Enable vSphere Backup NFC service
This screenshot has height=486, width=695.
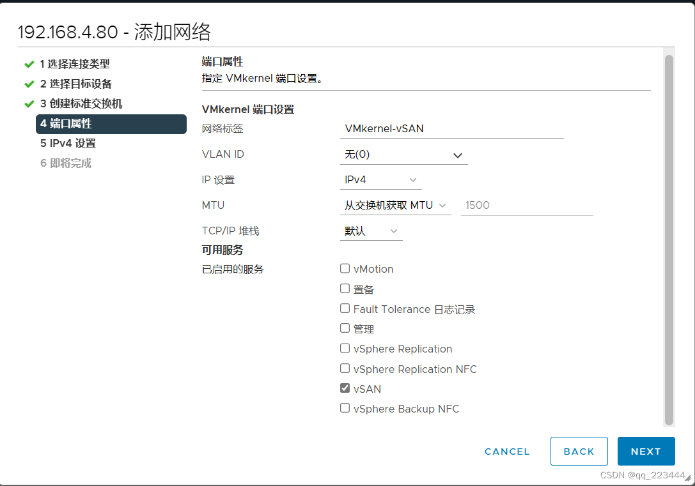[345, 408]
